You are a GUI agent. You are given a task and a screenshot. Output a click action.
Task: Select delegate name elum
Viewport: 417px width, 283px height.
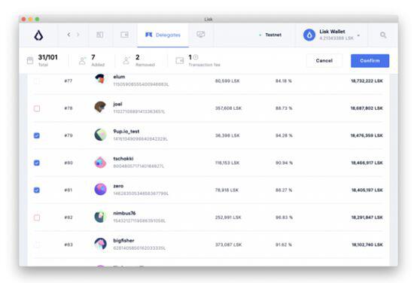coord(119,77)
